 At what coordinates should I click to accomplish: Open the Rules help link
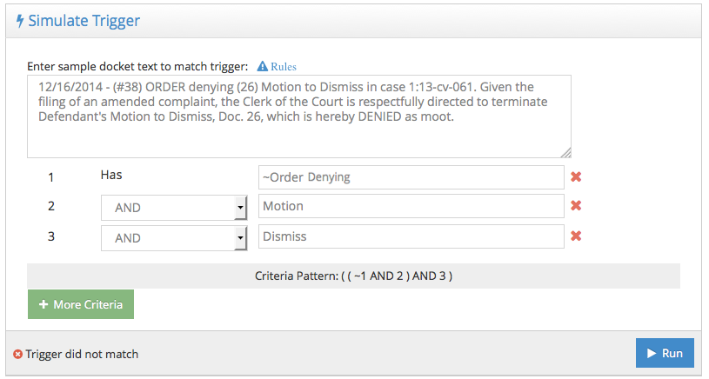[x=284, y=66]
